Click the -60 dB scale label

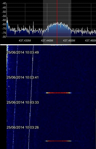click(x=4, y=20)
